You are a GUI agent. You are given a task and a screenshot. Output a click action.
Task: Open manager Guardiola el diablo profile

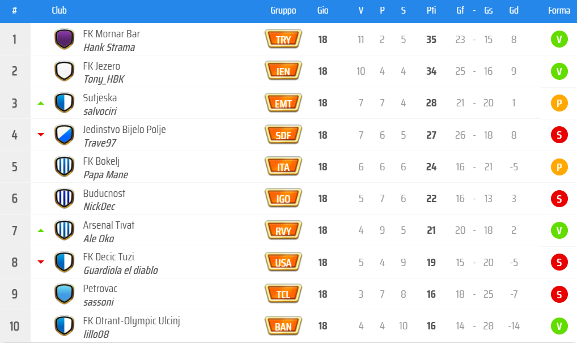(121, 271)
